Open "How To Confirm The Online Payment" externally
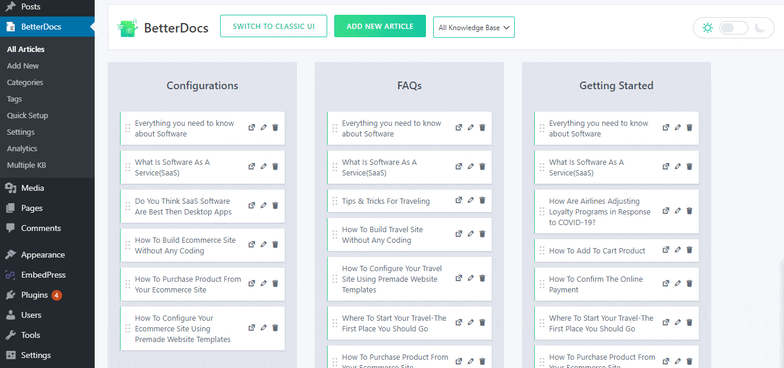 [x=666, y=283]
